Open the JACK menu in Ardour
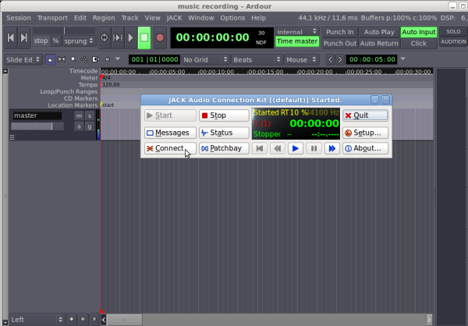 click(174, 18)
